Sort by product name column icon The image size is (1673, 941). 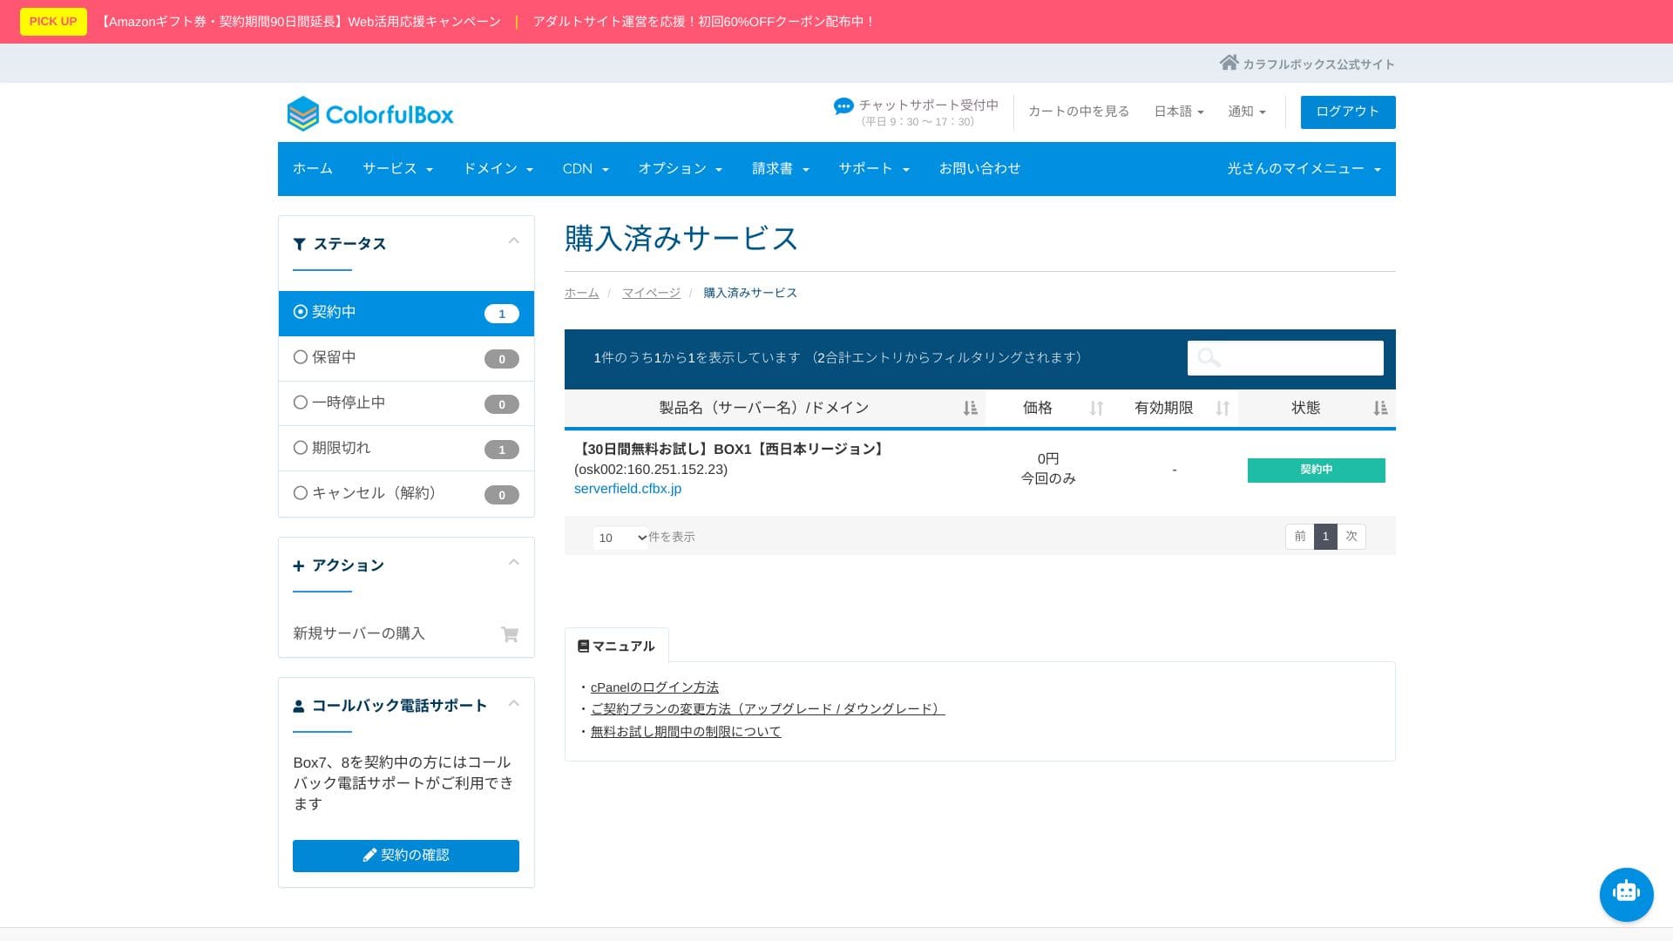tap(970, 408)
